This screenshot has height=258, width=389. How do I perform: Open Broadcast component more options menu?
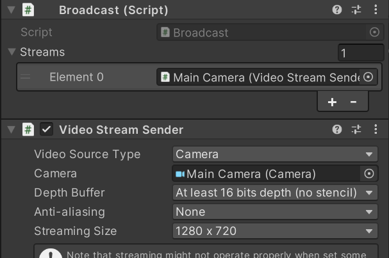click(x=375, y=10)
